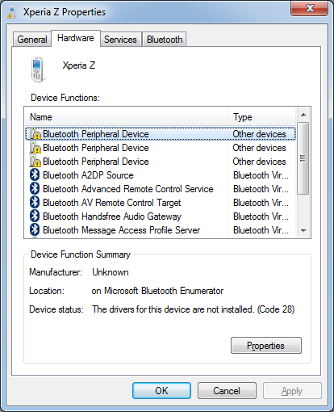This screenshot has height=412, width=334.
Task: Click the Bluetooth icon beside Message Access Profile Server
Action: pos(35,230)
